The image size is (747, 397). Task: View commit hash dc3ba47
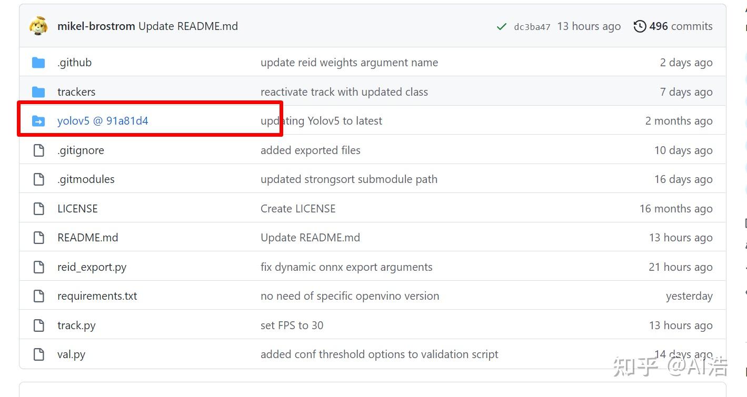(x=532, y=27)
